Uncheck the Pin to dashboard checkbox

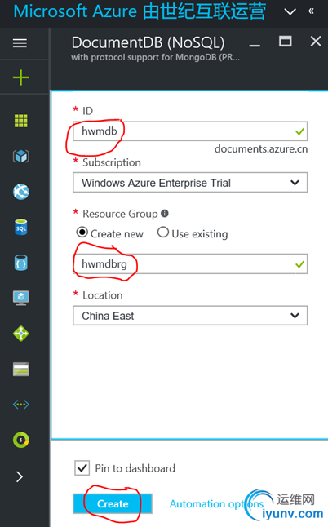pos(82,467)
